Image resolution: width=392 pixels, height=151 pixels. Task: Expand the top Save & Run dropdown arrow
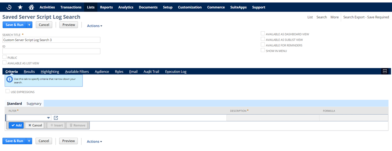click(29, 25)
